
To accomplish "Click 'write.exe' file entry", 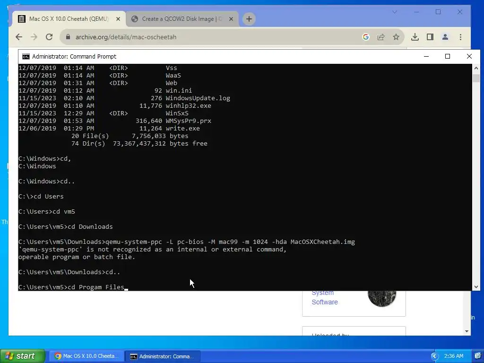I will click(x=183, y=129).
